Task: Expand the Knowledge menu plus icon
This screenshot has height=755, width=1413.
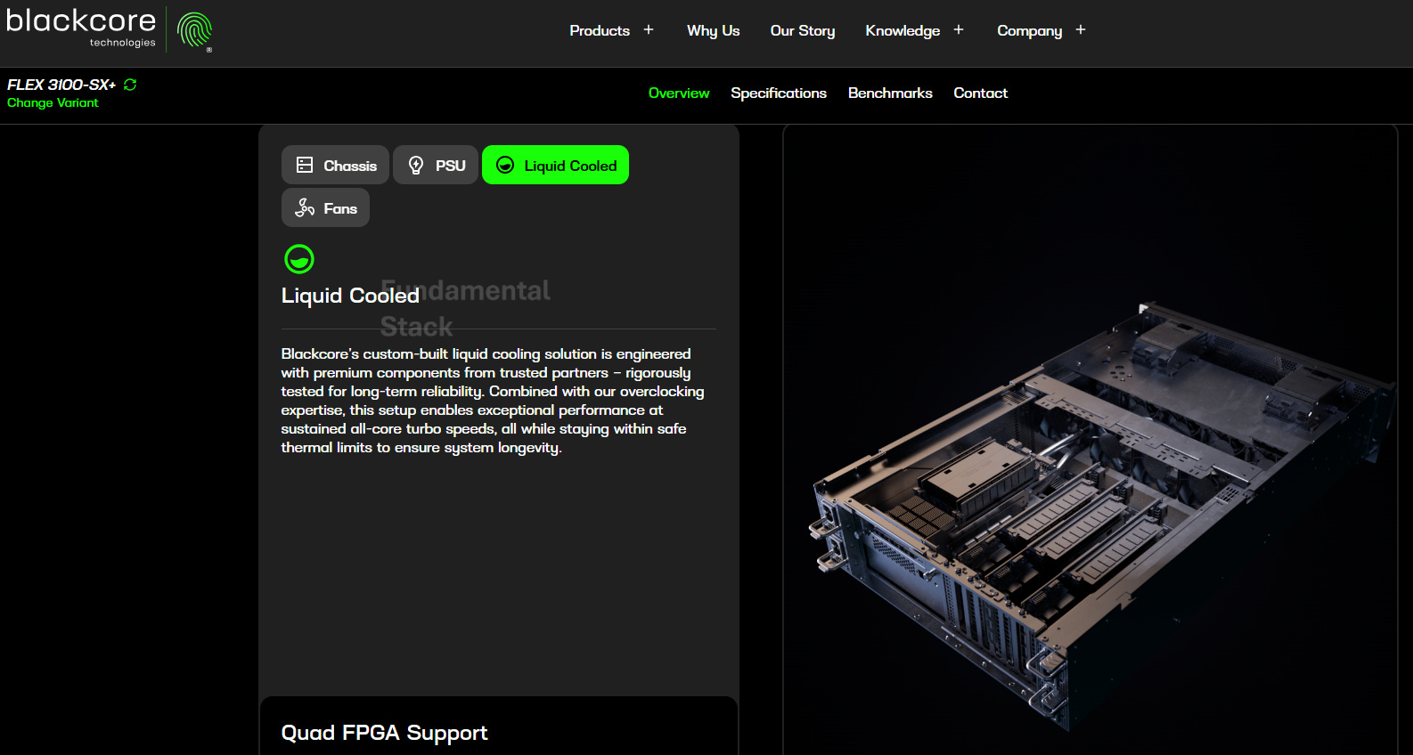Action: [959, 29]
